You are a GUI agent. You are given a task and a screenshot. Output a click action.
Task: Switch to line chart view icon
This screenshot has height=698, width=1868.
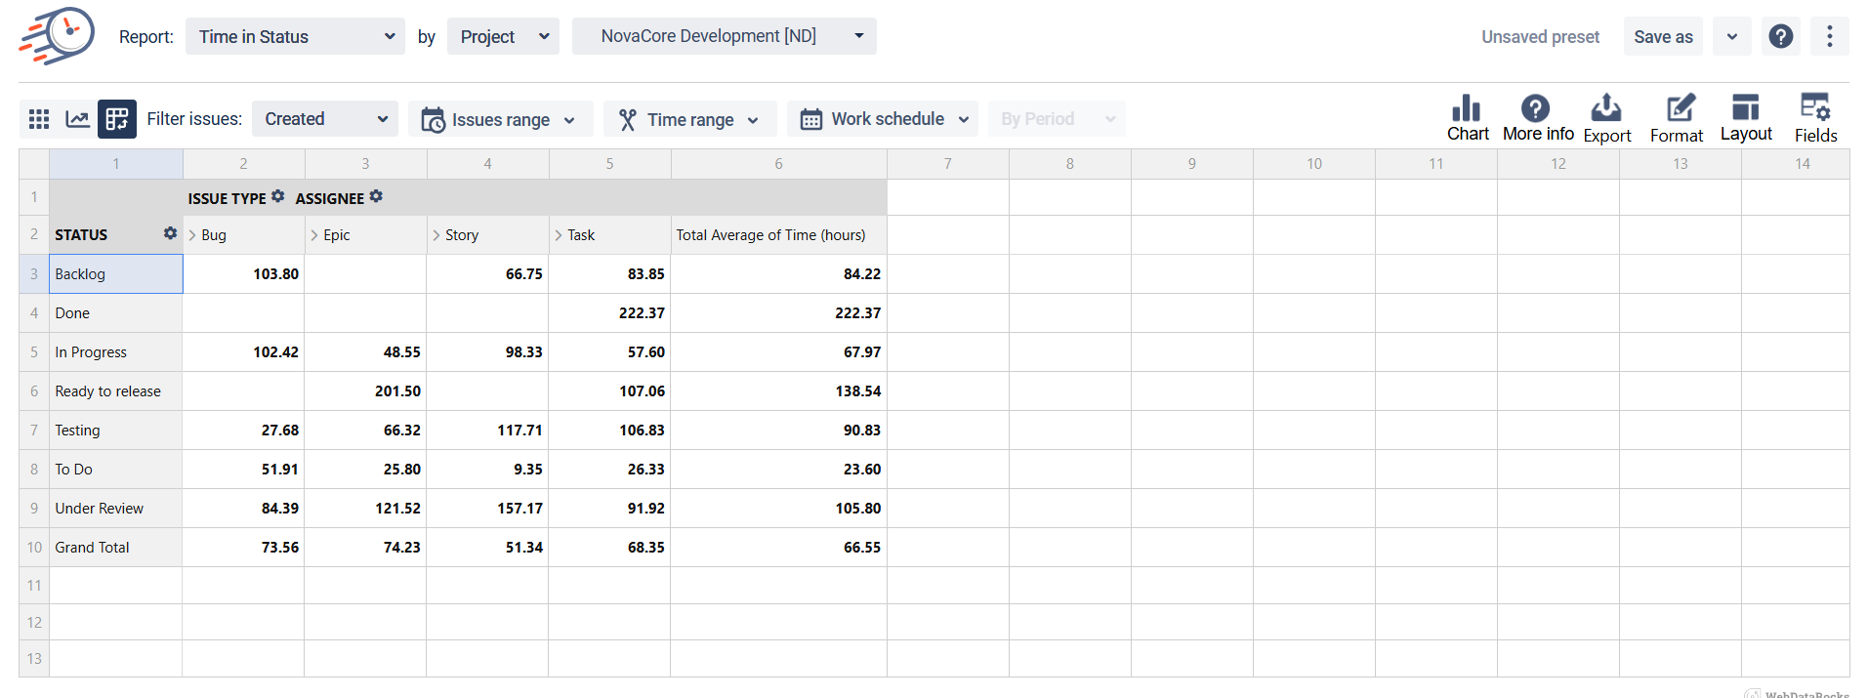pyautogui.click(x=77, y=119)
